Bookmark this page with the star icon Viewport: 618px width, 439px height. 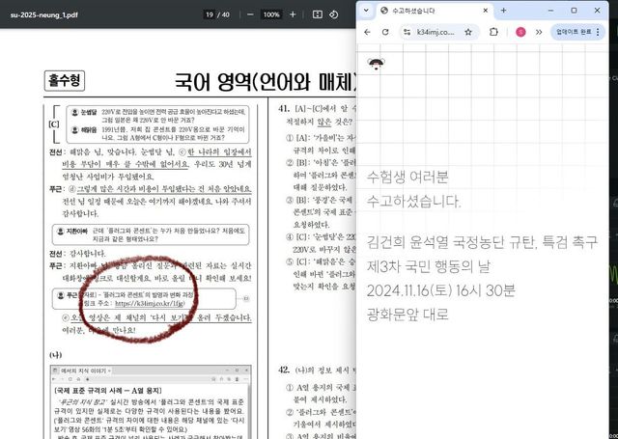[468, 32]
